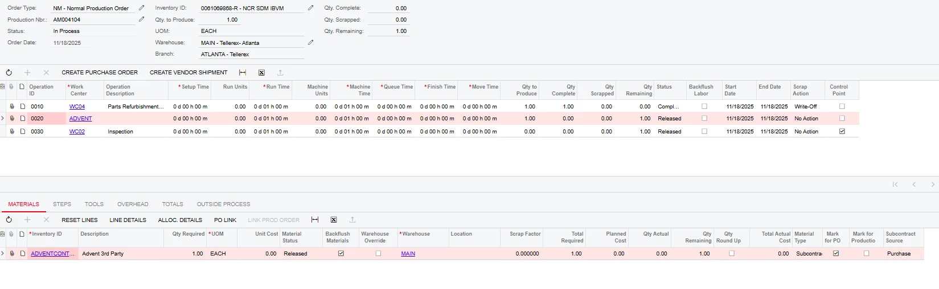Go to previous page of operations
The height and width of the screenshot is (289, 939).
click(x=914, y=185)
